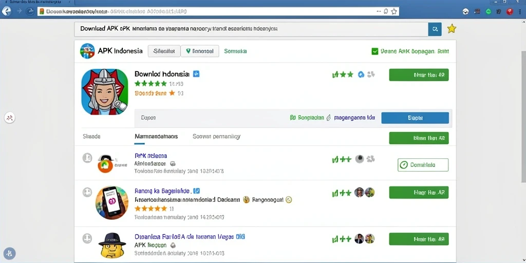The height and width of the screenshot is (263, 526).
Task: Click the second avatar in the APK fasogan row
Action: [370, 238]
